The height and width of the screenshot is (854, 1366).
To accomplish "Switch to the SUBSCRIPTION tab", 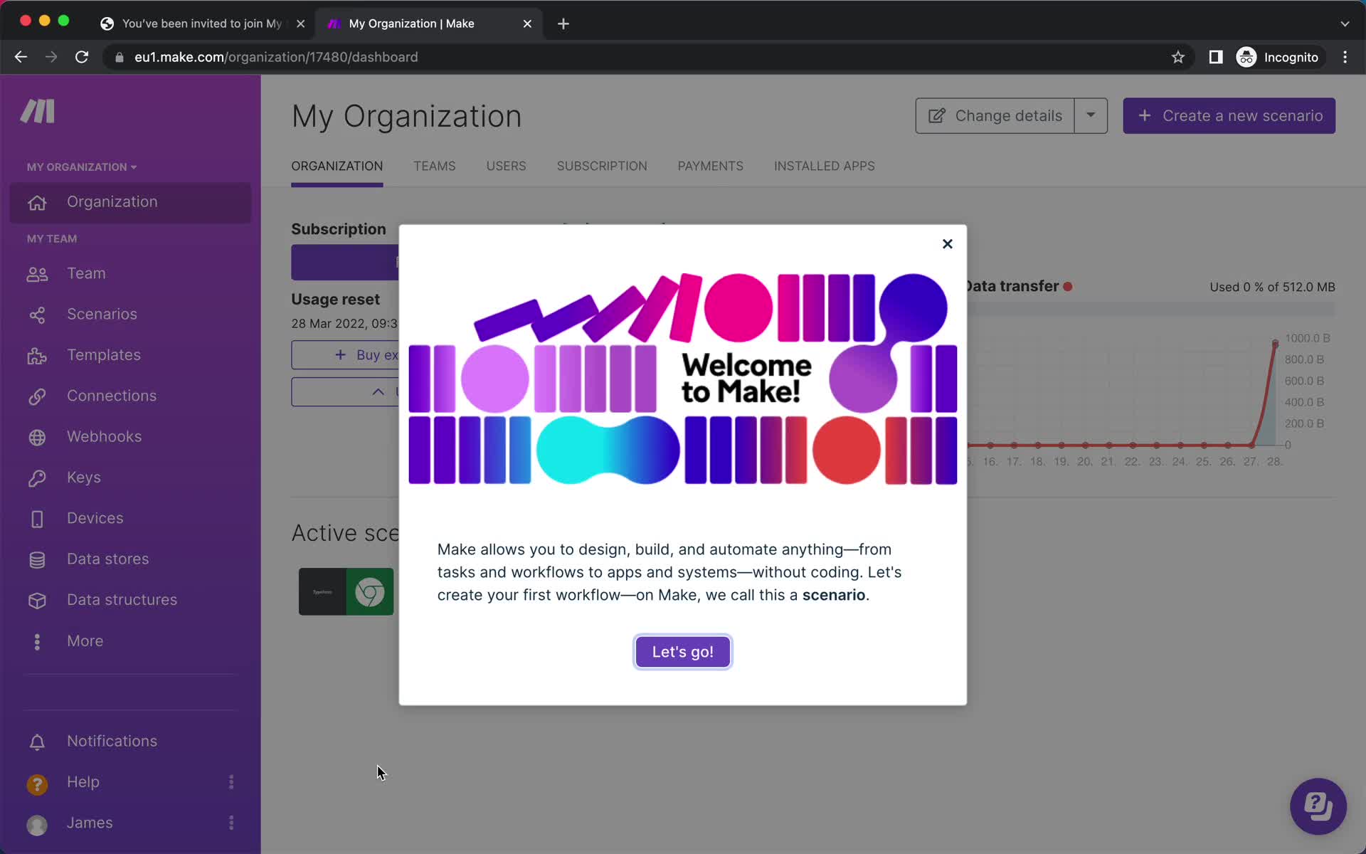I will click(602, 166).
